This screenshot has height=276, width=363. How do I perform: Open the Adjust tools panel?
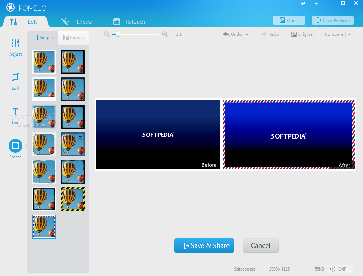coord(15,47)
